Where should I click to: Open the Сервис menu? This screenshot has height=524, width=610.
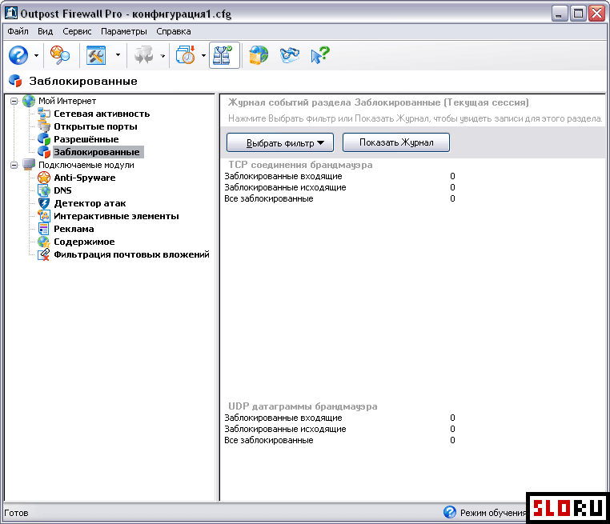[x=77, y=31]
